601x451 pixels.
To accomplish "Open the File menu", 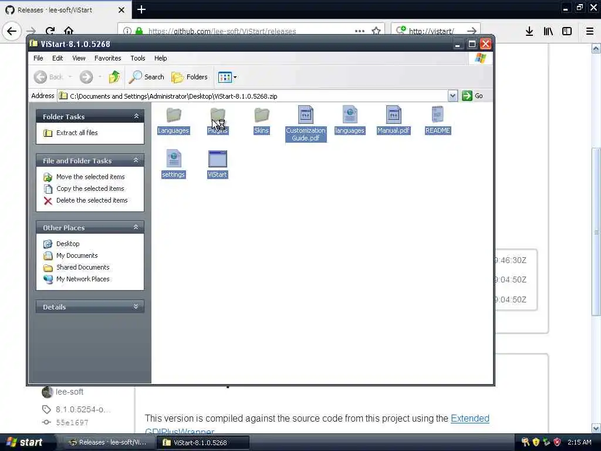I will [38, 58].
